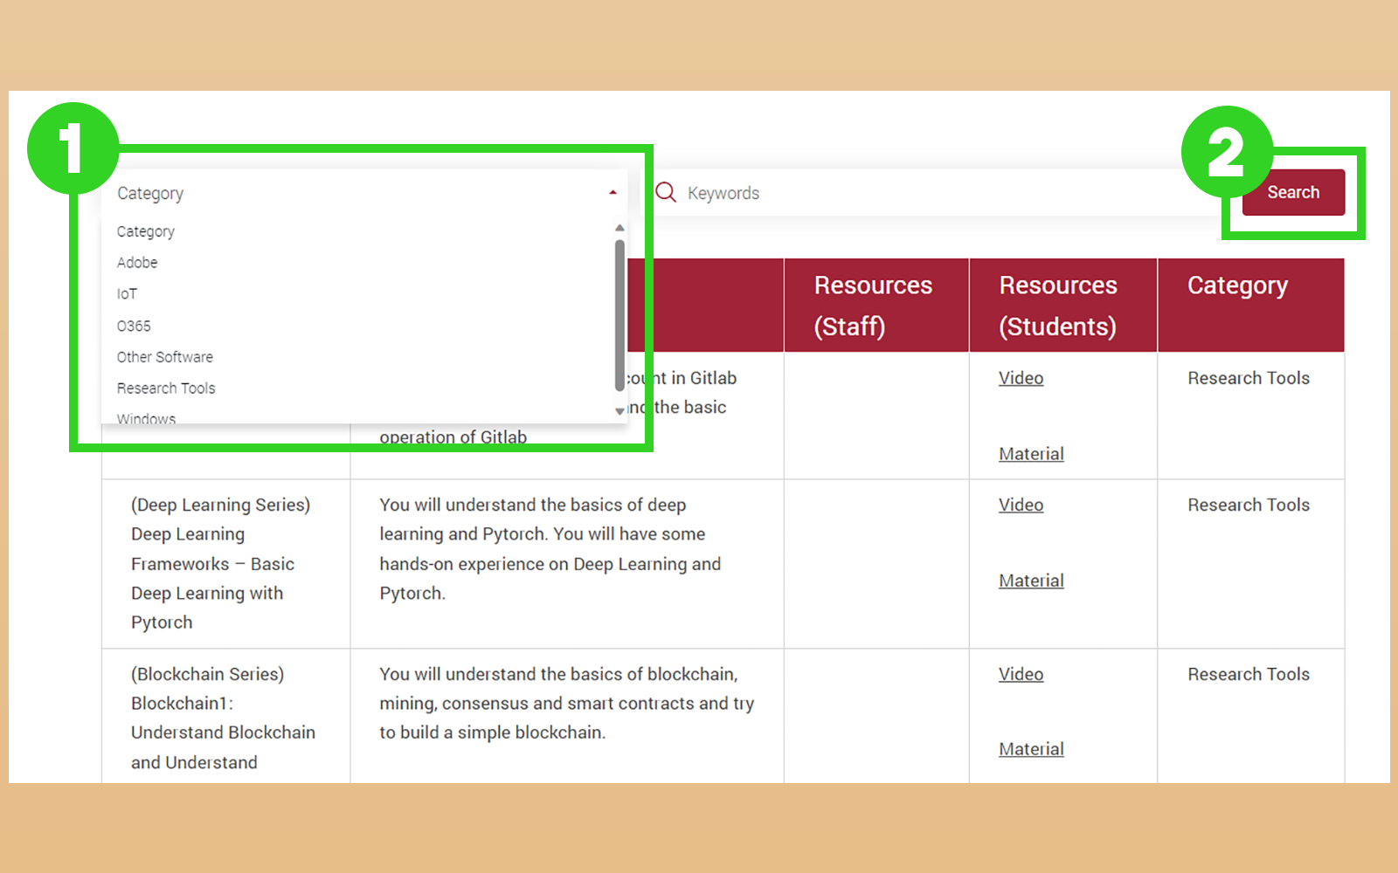Click the blockchain basics description text
The image size is (1398, 873).
pos(566,704)
